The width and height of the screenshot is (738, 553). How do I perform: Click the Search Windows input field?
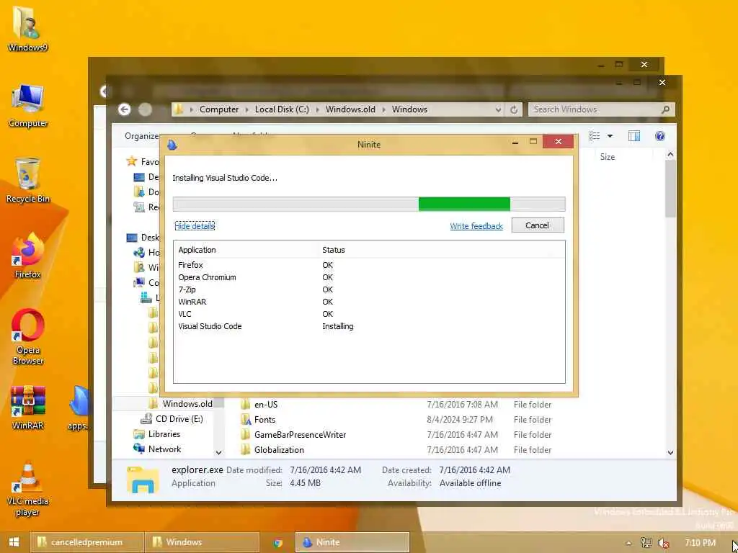(595, 109)
